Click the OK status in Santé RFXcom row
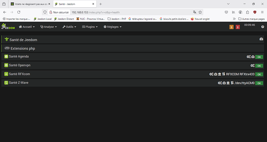The height and width of the screenshot is (142, 267). (259, 74)
